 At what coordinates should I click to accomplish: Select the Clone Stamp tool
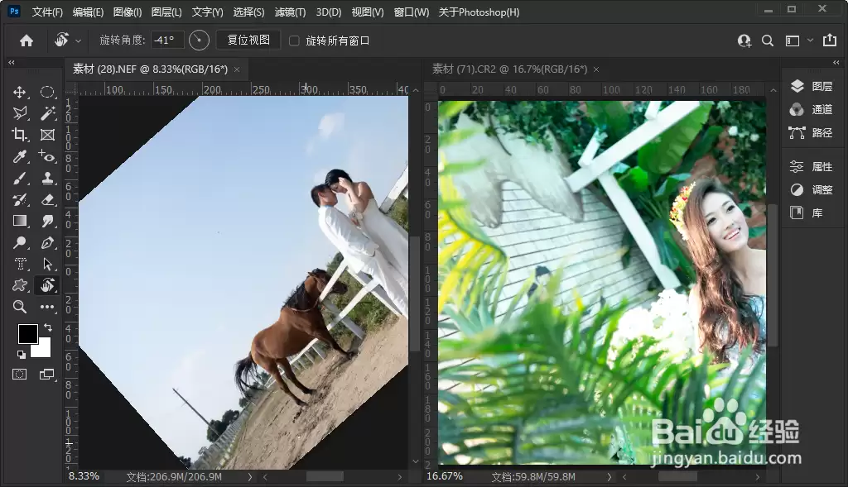(47, 178)
